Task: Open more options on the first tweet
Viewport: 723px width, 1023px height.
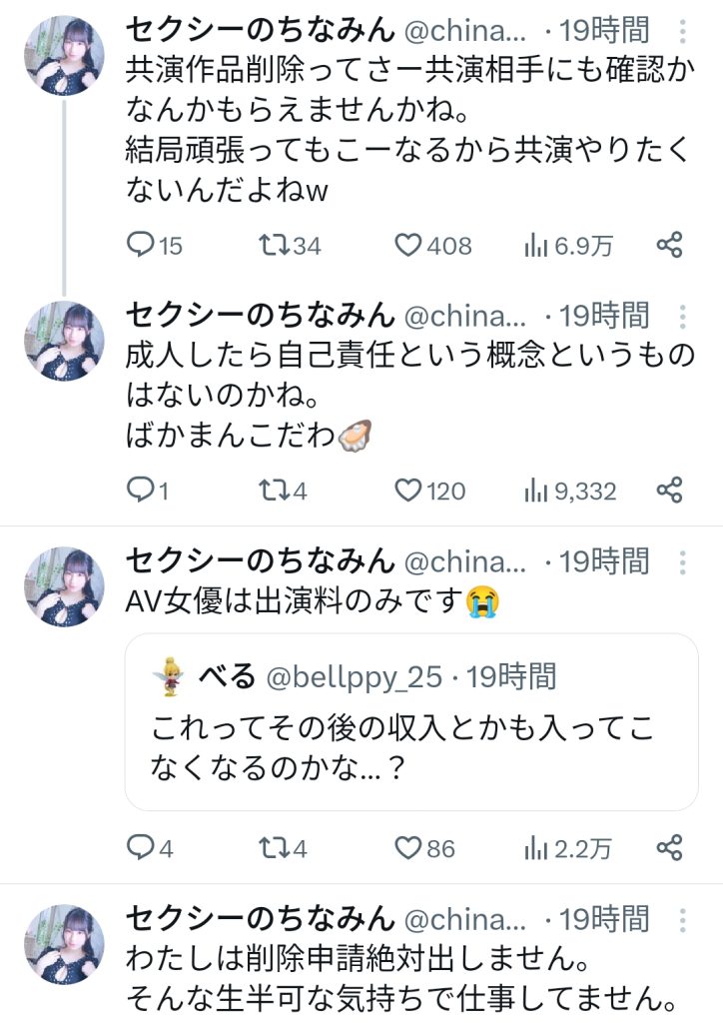Action: coord(683,31)
